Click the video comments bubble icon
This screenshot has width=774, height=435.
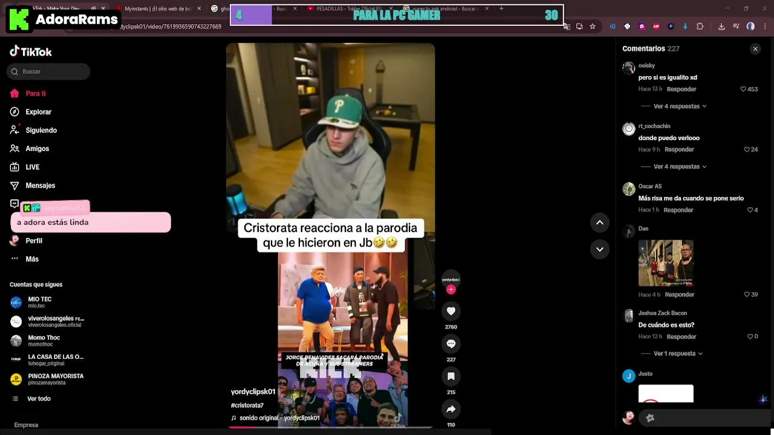[x=451, y=344]
